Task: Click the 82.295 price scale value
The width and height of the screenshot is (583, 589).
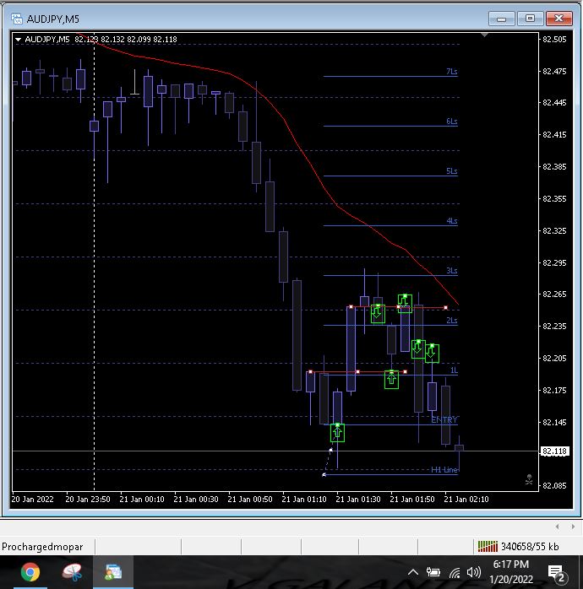Action: [x=554, y=262]
